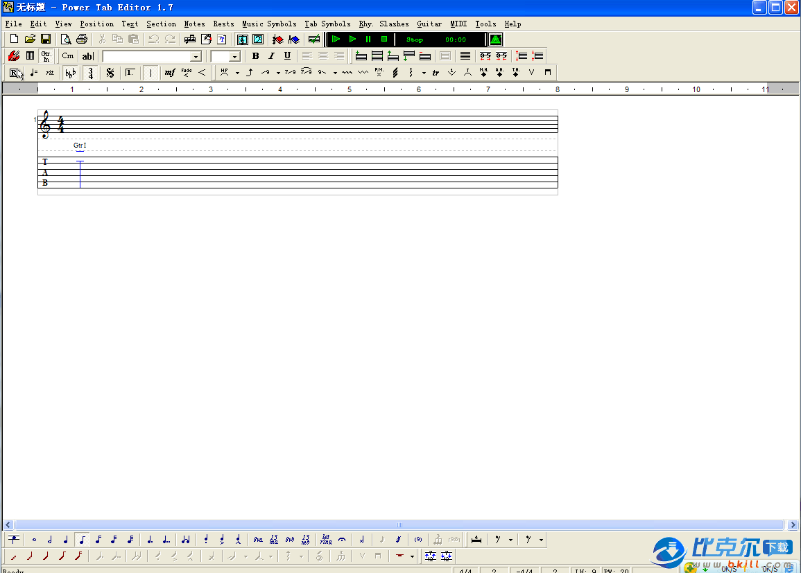Click the dynamic mf icon
This screenshot has width=801, height=573.
pos(170,73)
